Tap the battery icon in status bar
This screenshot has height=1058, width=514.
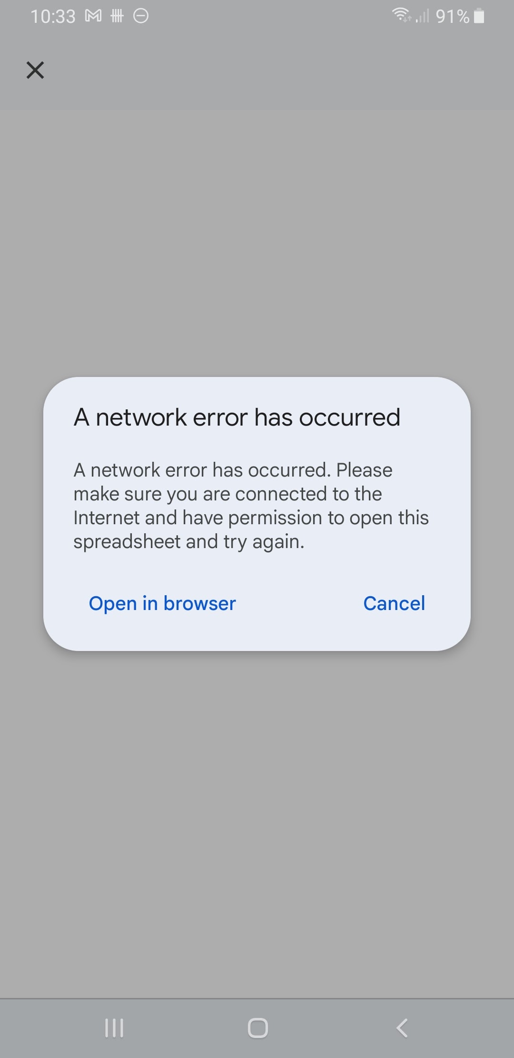point(480,16)
